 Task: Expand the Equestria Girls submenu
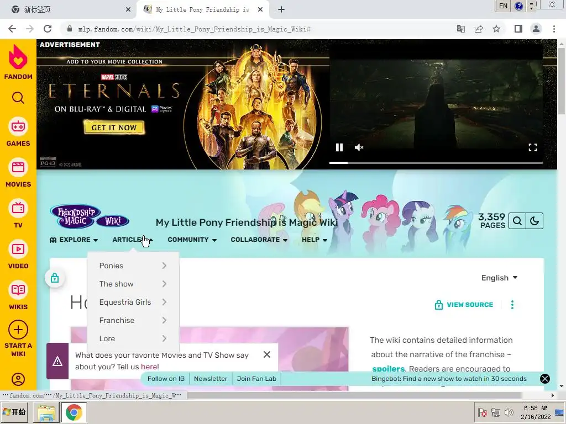(133, 302)
